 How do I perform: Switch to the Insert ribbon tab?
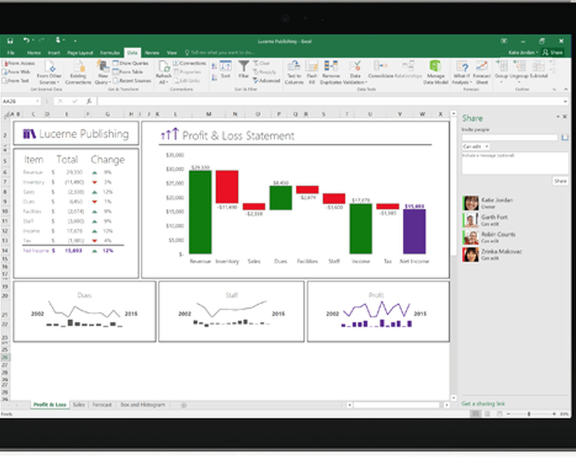(x=54, y=53)
